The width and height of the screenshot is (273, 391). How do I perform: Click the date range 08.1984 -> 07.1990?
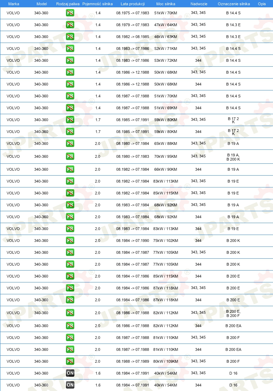[133, 241]
